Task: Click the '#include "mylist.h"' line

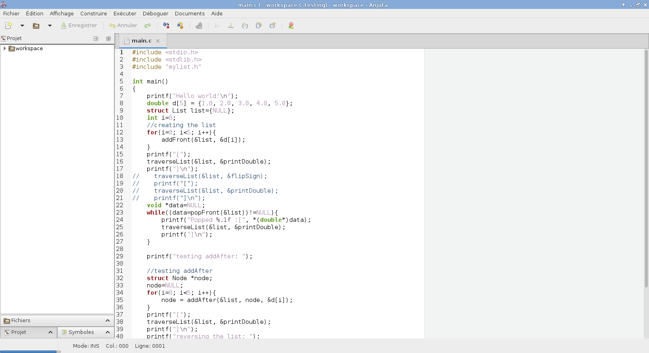Action: (x=167, y=67)
